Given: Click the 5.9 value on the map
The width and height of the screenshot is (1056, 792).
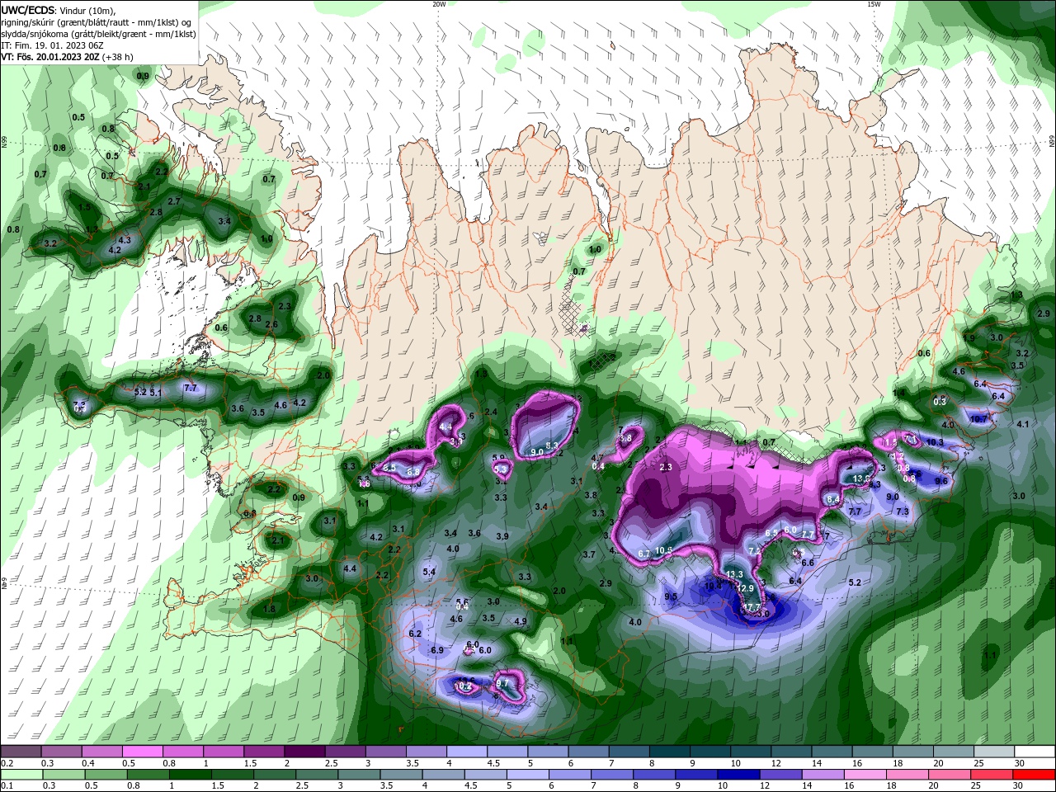Looking at the screenshot, I should tap(497, 458).
